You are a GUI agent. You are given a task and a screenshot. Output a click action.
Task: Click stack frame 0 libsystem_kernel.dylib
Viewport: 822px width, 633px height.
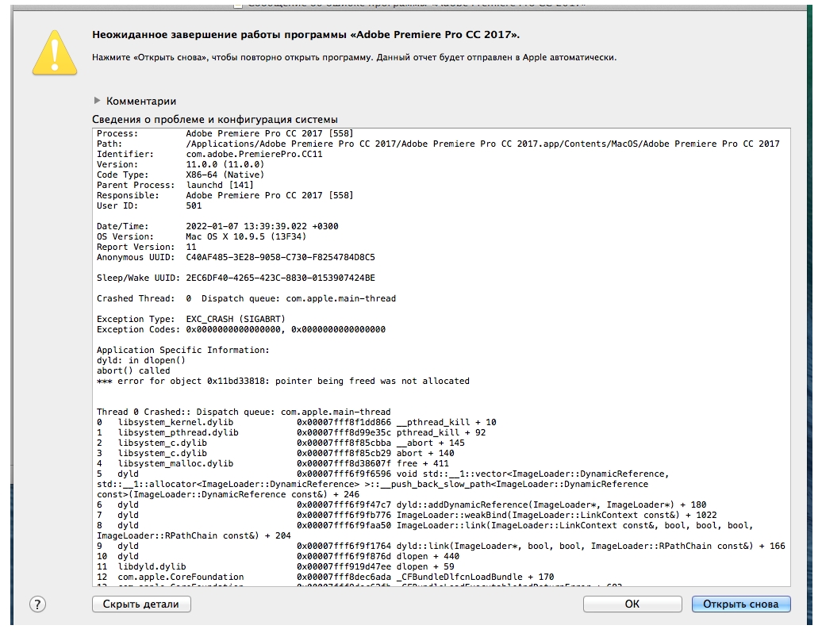pos(297,422)
